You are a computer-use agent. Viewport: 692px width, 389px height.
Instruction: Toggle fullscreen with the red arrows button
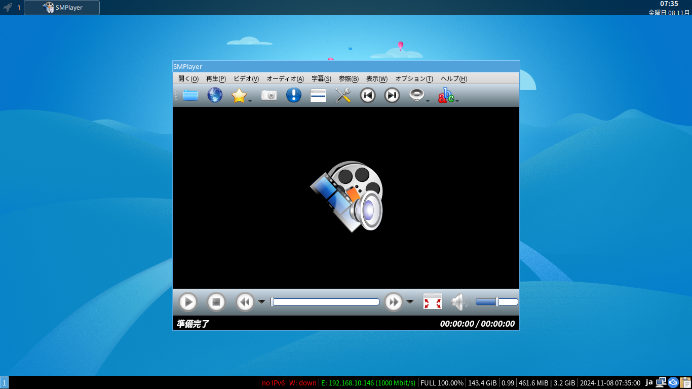[432, 301]
